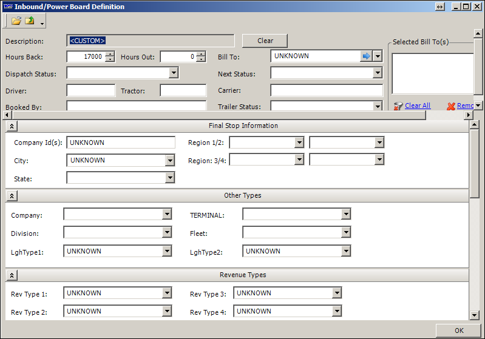Open the LghType1 dropdown
The height and width of the screenshot is (339, 485).
166,252
